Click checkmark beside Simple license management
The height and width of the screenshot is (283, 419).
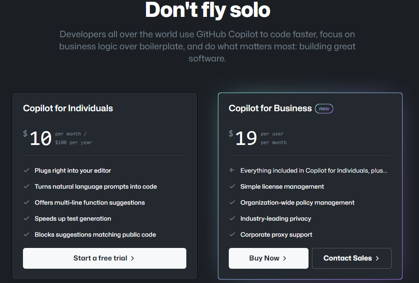[x=232, y=187]
